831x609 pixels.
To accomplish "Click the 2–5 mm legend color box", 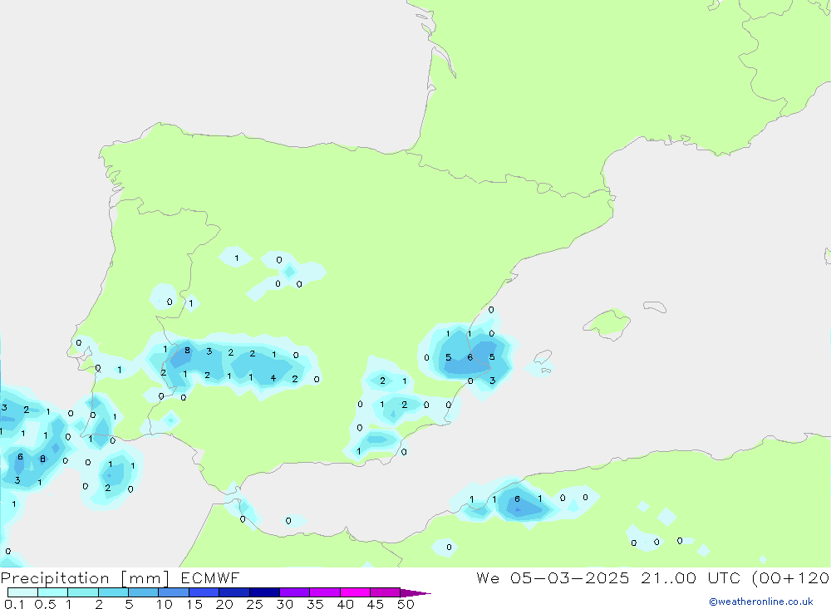I will tap(113, 592).
